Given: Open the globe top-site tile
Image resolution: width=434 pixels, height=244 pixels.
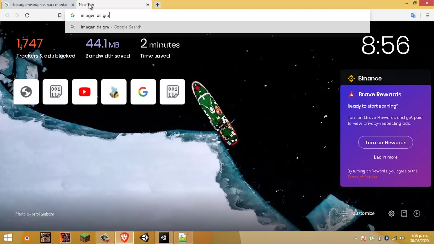Looking at the screenshot, I should [26, 92].
